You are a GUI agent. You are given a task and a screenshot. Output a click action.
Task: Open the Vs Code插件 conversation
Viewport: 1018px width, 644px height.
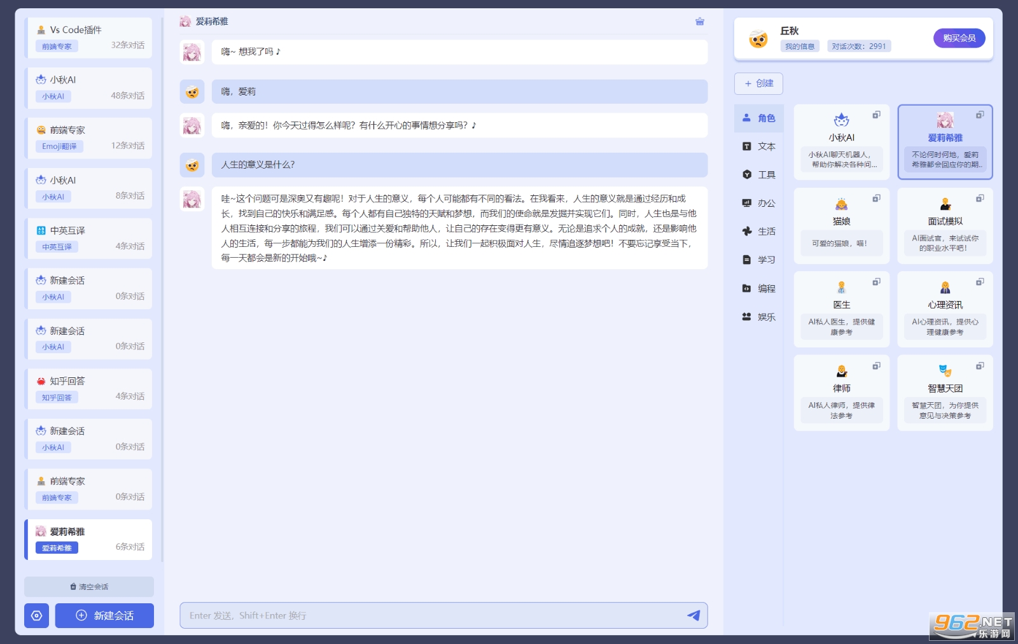coord(89,38)
